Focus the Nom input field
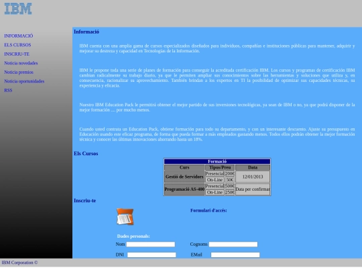Image resolution: width=362 pixels, height=272 pixels. (151, 244)
